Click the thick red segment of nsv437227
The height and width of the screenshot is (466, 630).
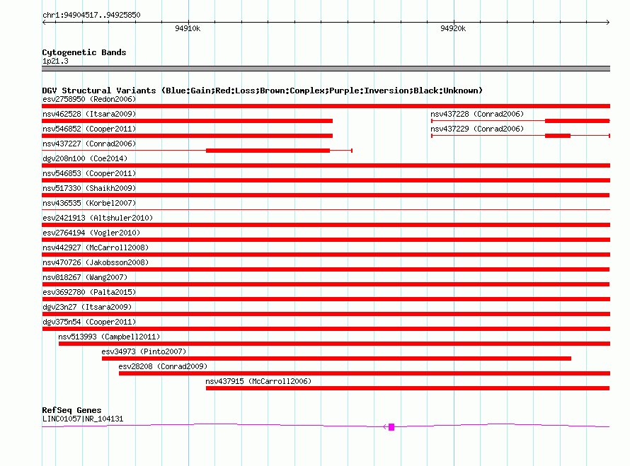pos(268,151)
